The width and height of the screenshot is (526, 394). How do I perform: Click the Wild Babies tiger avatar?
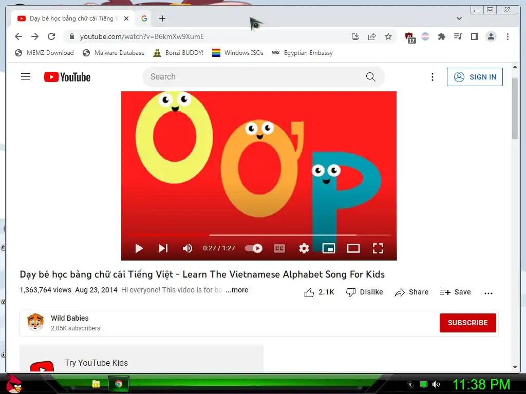pyautogui.click(x=35, y=322)
